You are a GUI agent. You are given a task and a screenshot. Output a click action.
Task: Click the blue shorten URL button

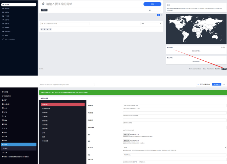(x=152, y=4)
